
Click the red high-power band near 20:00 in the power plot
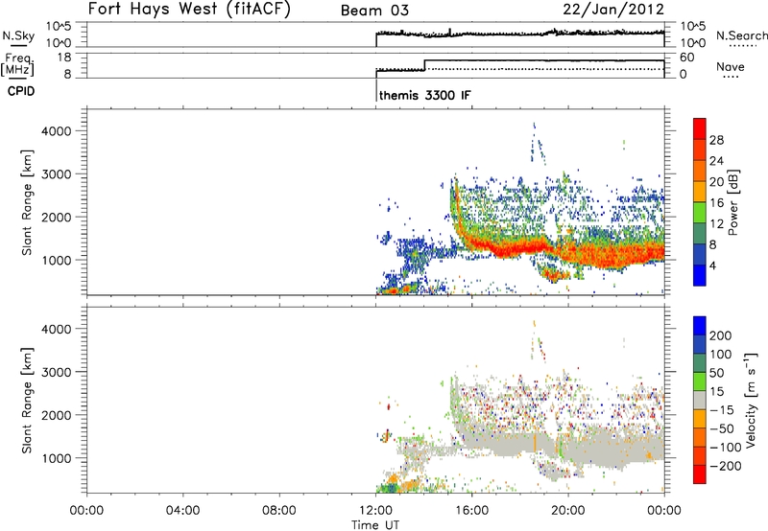pos(570,255)
